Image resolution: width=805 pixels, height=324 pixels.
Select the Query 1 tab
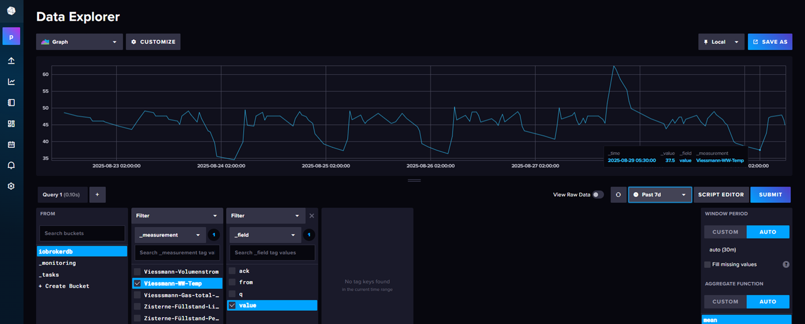click(61, 195)
